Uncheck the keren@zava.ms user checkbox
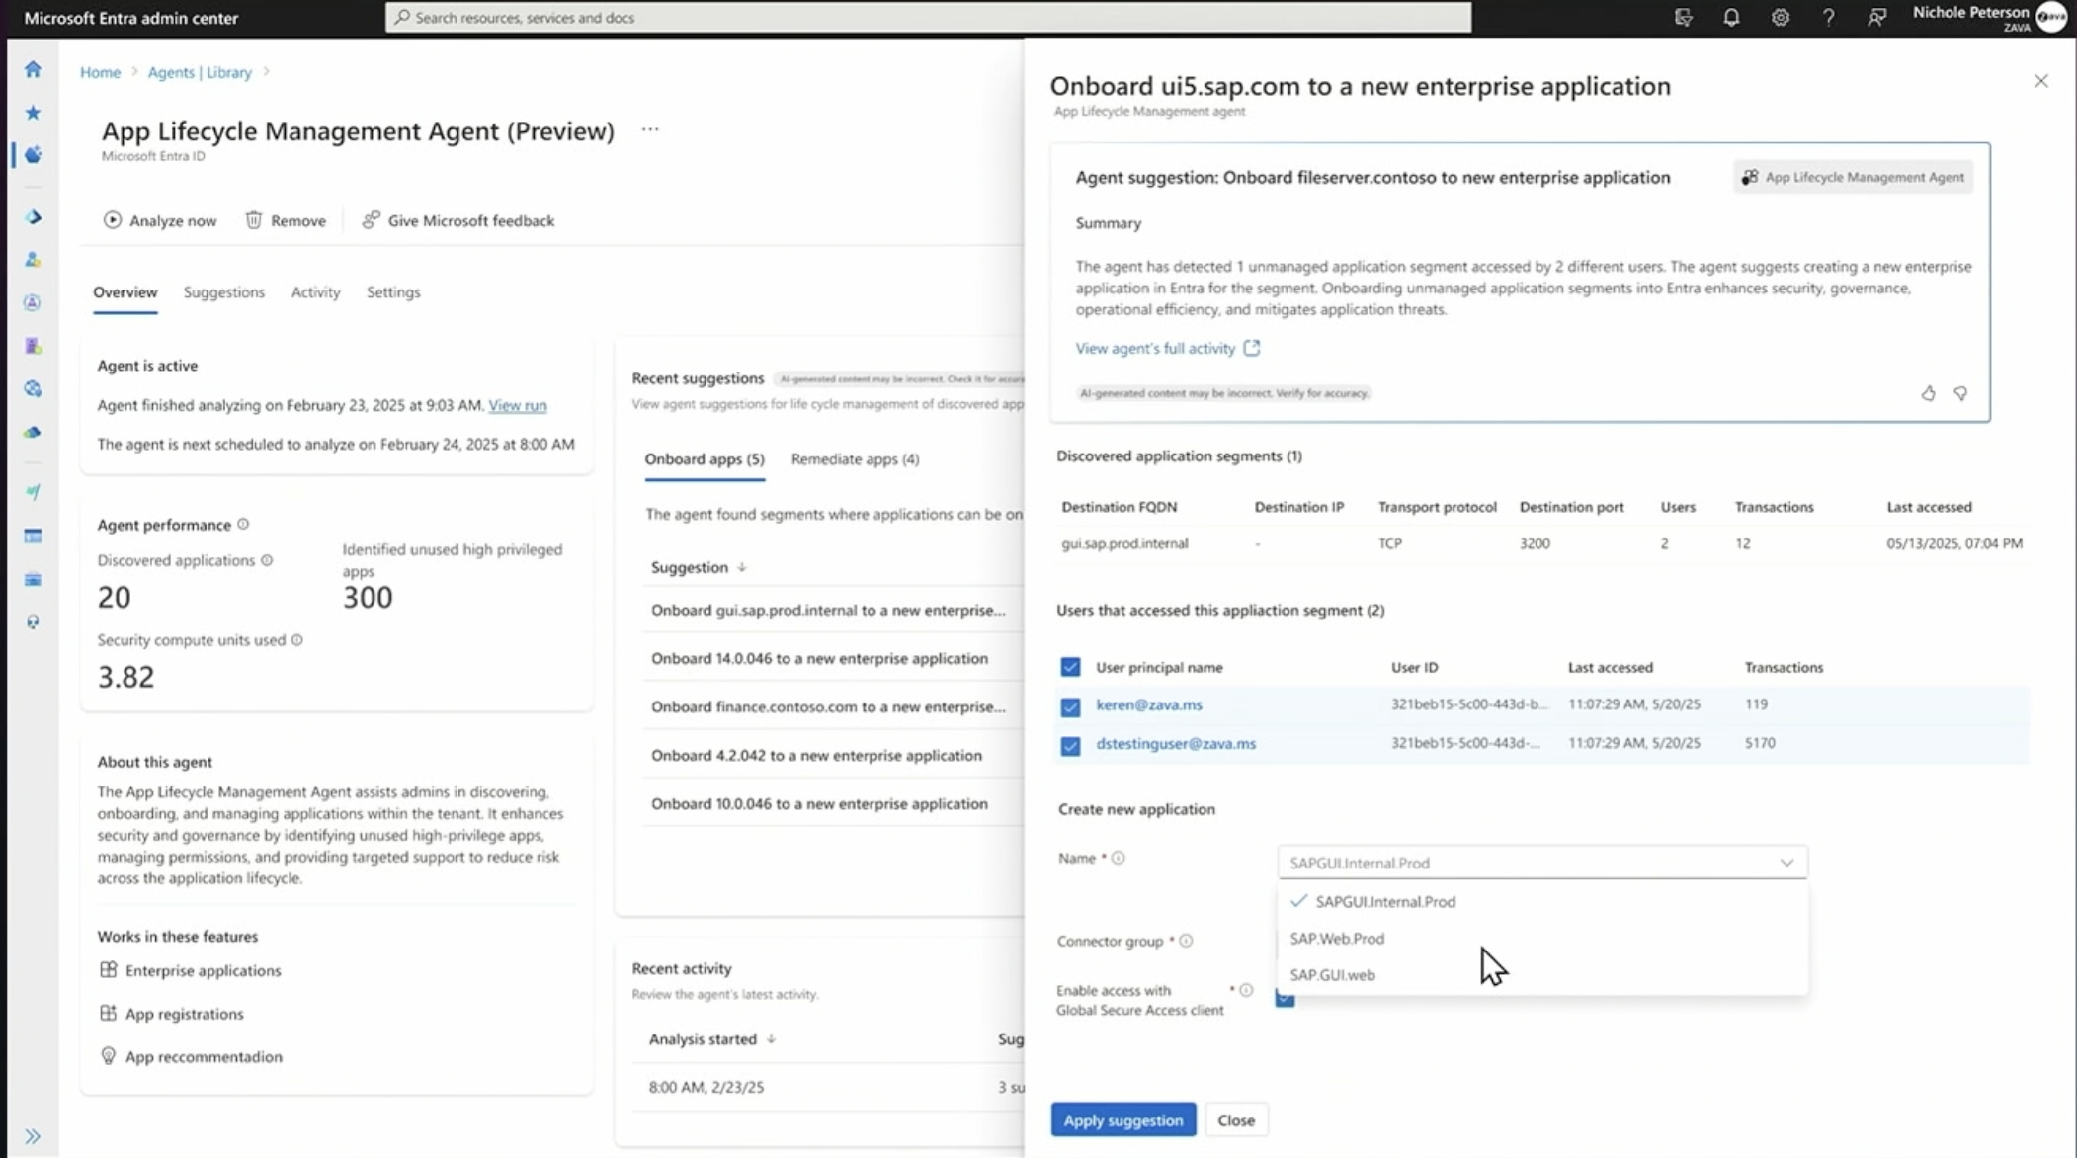This screenshot has height=1158, width=2077. (x=1070, y=706)
